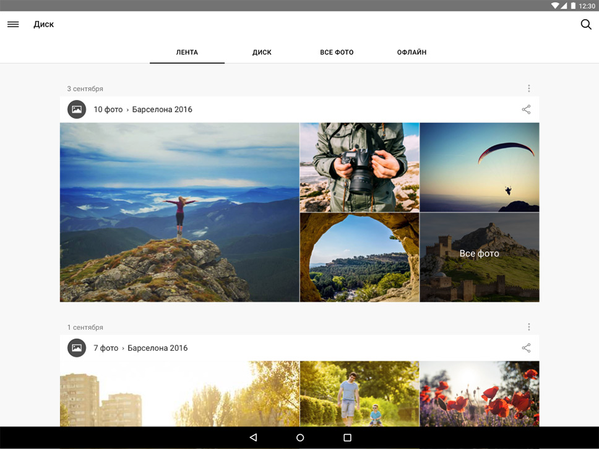Open Барселона 2016 folder in 10 фото header
Screen dimensions: 599x449
coord(162,109)
